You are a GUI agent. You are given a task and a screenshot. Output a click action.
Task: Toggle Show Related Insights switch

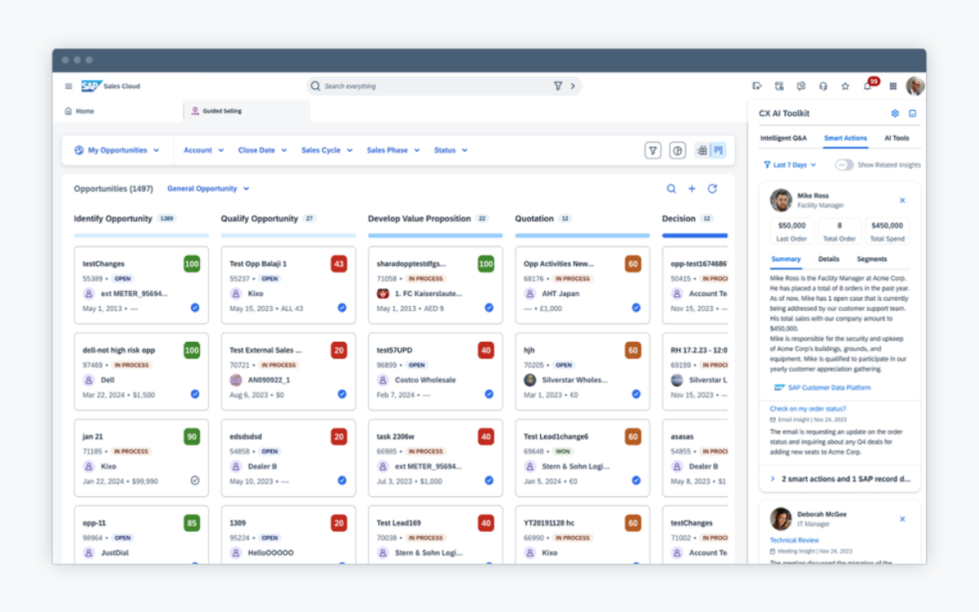click(844, 165)
